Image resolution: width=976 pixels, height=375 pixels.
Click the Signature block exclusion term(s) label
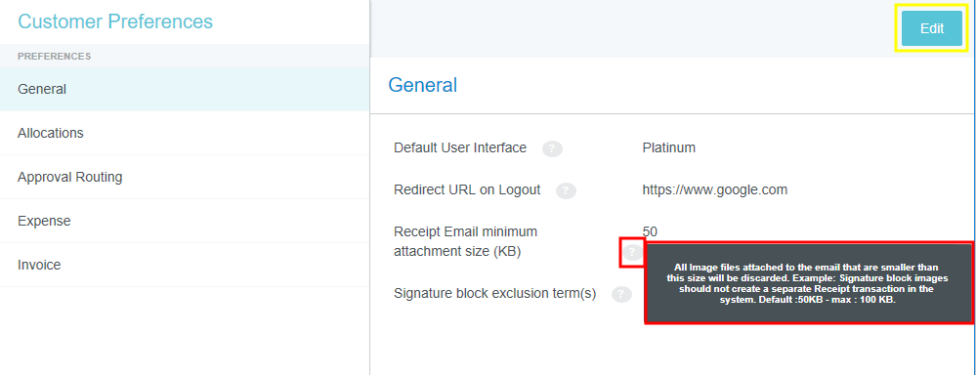pos(495,294)
